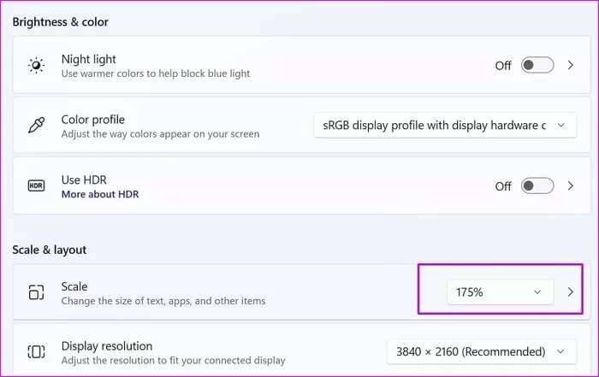Click the Color profile row title
This screenshot has width=599, height=377.
(93, 120)
